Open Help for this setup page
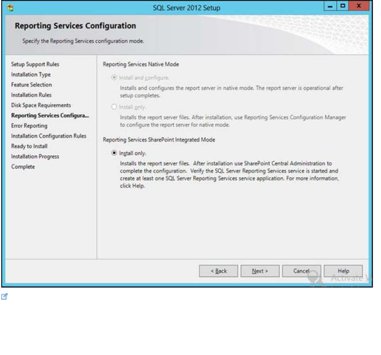The image size is (381, 355). coord(343,271)
